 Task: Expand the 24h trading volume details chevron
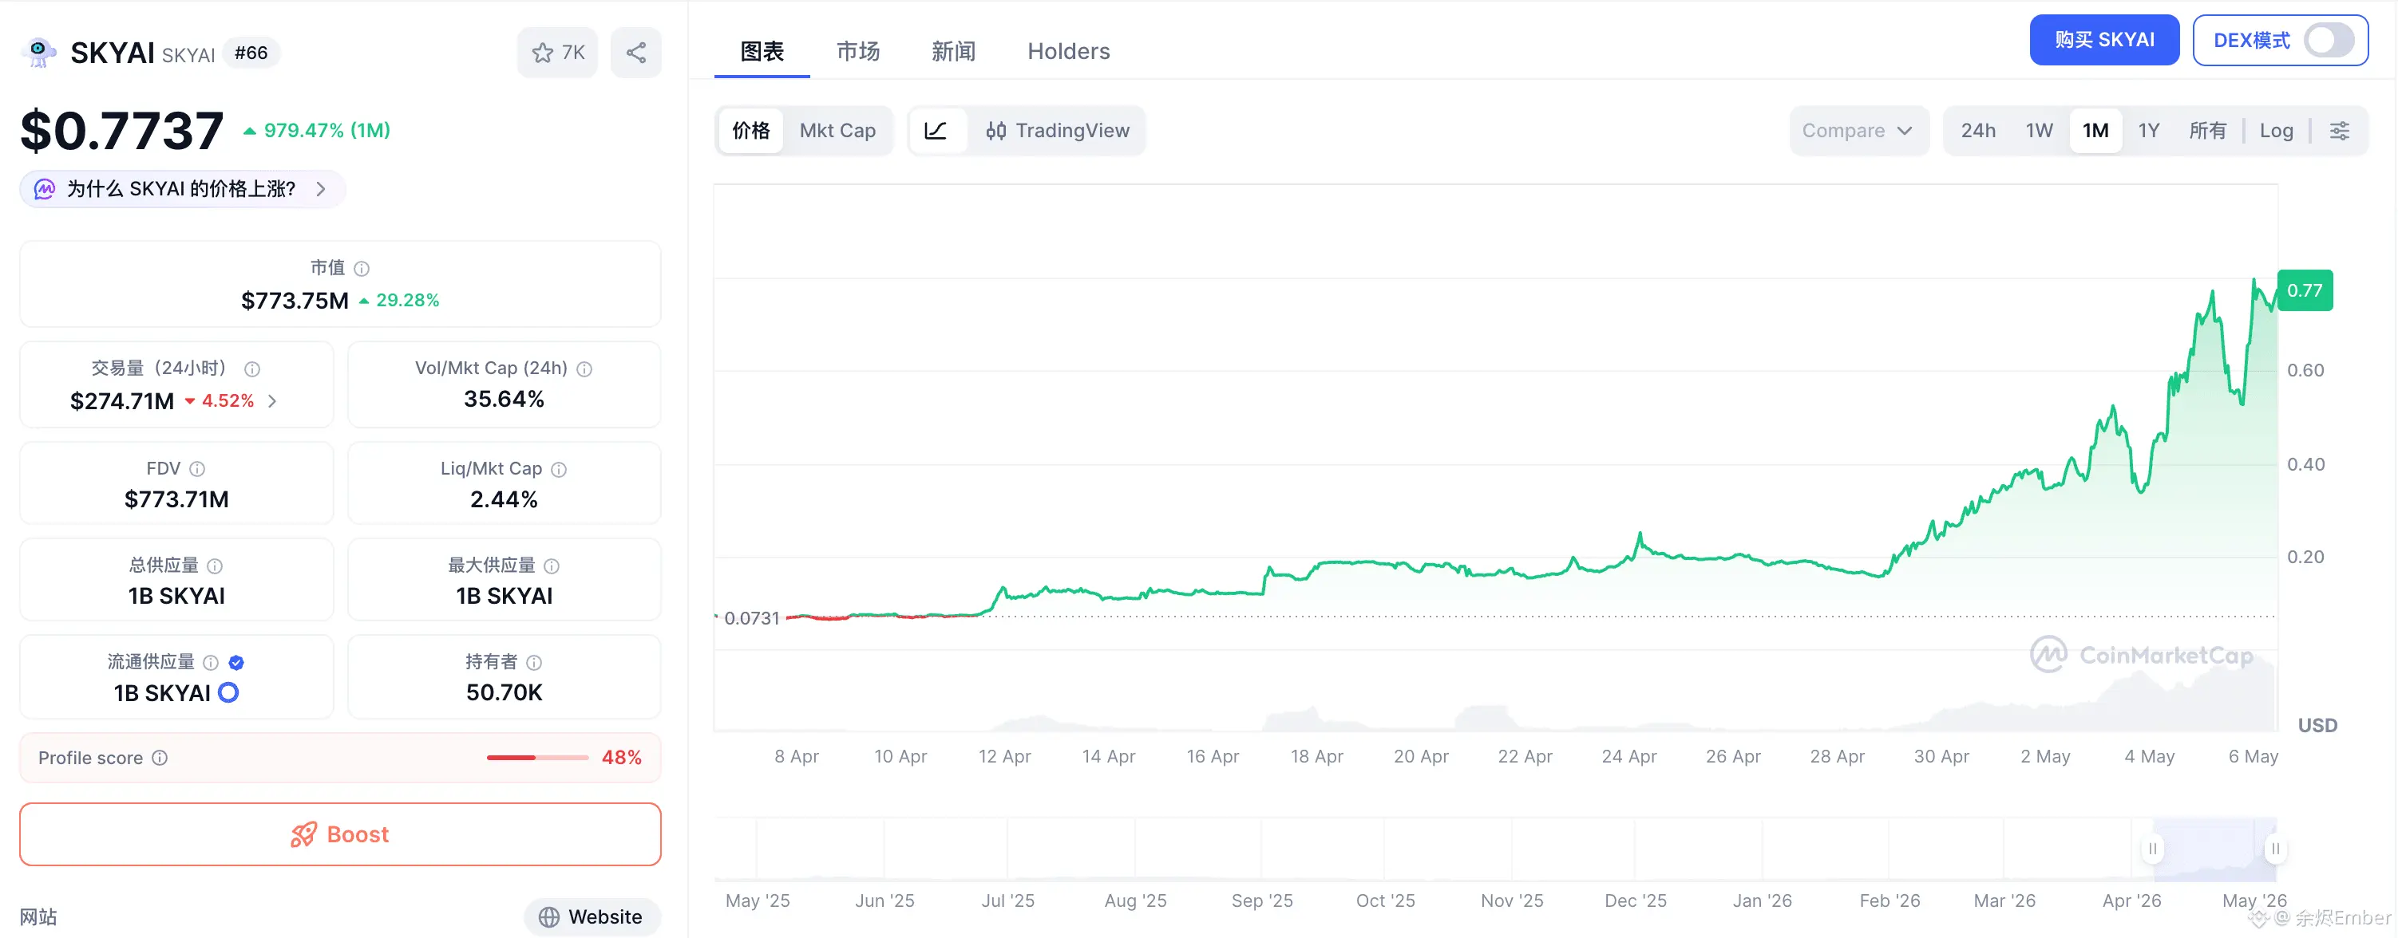pyautogui.click(x=272, y=401)
